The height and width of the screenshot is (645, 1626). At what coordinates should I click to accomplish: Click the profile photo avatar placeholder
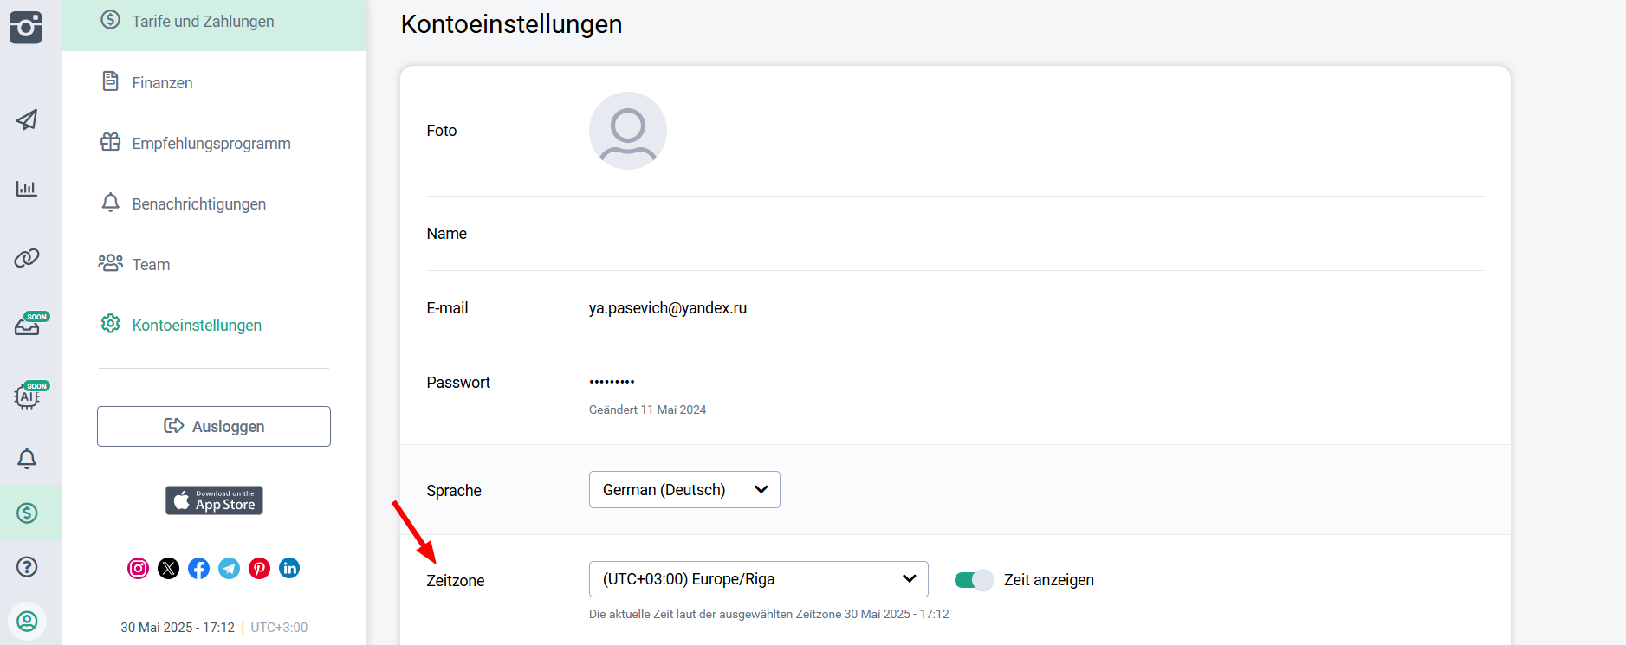point(628,131)
